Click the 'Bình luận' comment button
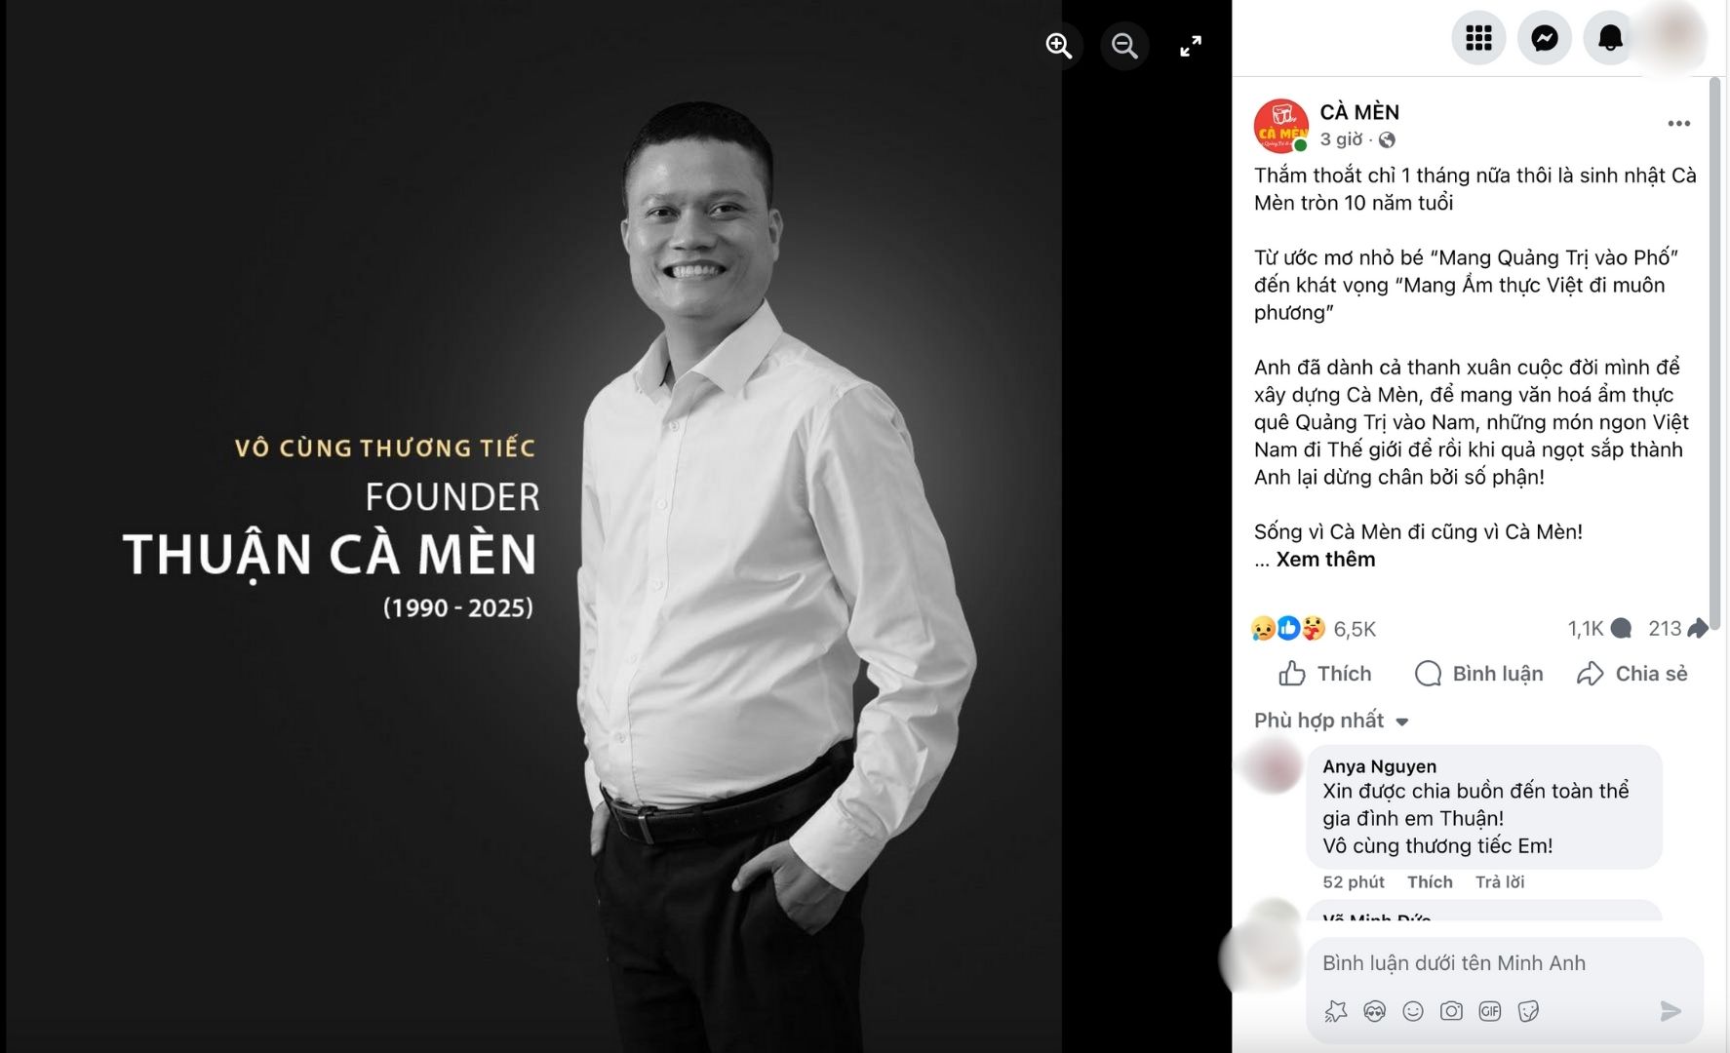The height and width of the screenshot is (1053, 1730). [1478, 674]
